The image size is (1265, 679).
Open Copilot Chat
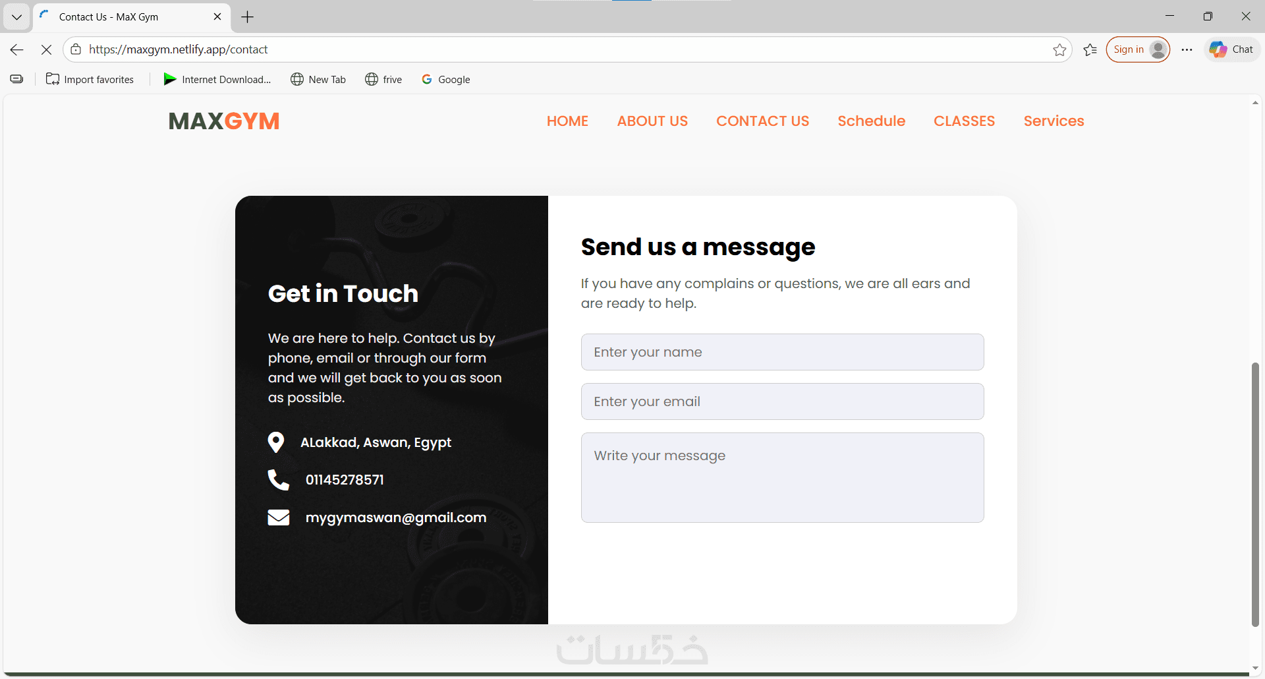pos(1231,49)
